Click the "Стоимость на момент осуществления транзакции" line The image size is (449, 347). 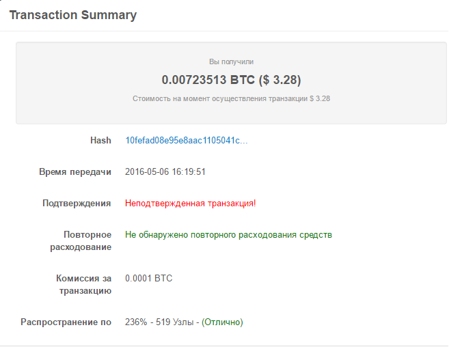220,98
